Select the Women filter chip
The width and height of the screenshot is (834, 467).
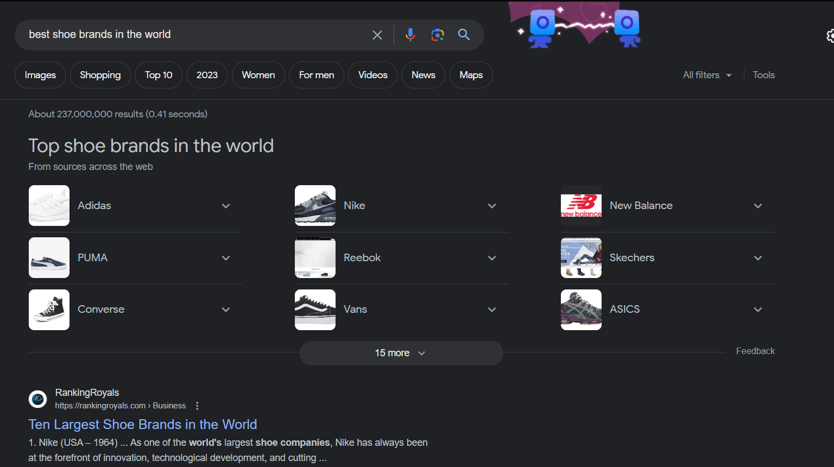258,75
